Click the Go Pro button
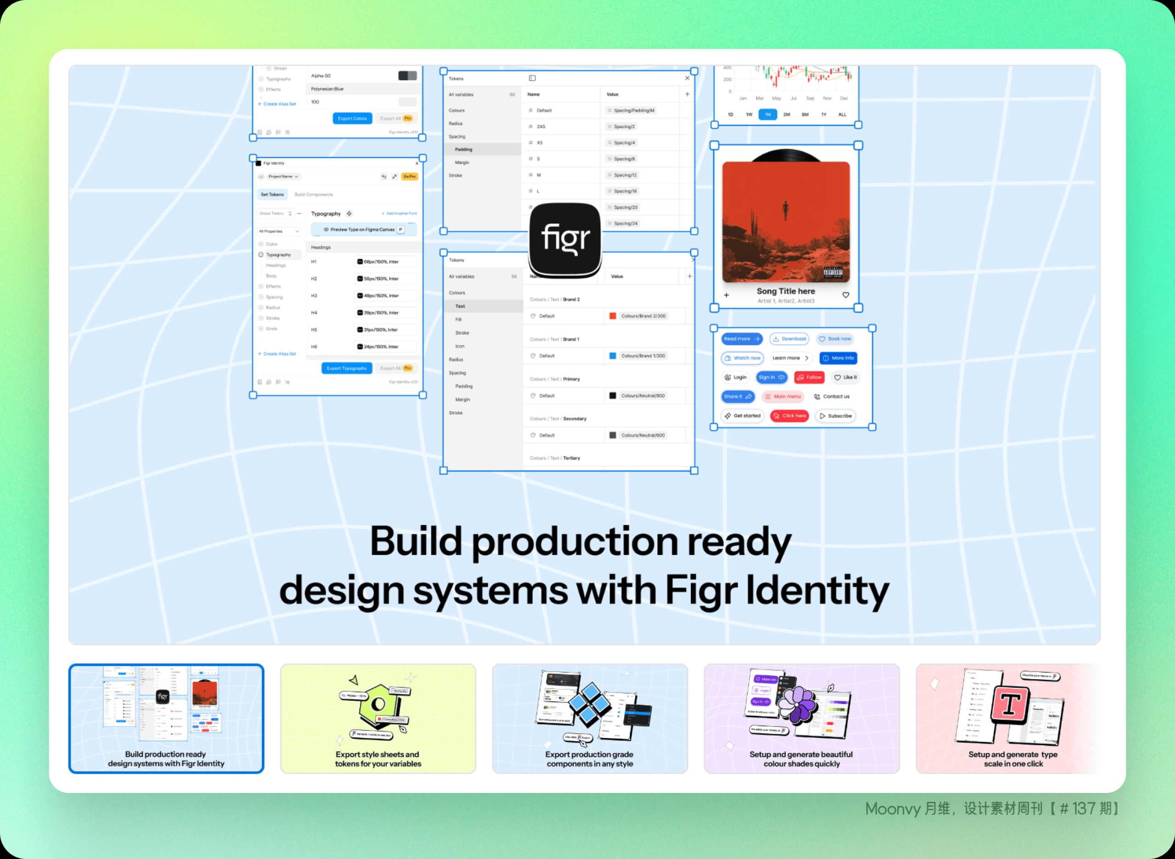The width and height of the screenshot is (1175, 859). click(410, 177)
